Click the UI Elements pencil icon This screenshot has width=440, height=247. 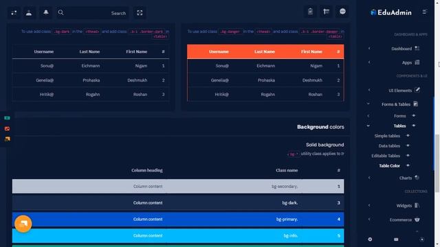click(x=417, y=90)
